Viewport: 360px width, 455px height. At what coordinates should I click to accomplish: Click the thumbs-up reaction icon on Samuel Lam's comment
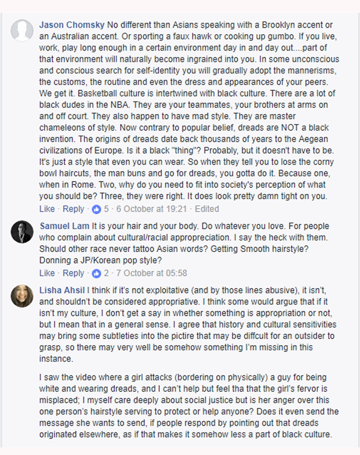coord(97,273)
